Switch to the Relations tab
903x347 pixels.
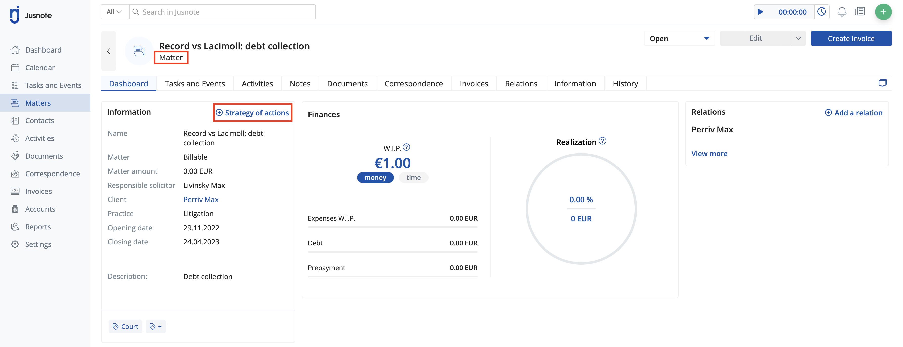click(x=521, y=83)
